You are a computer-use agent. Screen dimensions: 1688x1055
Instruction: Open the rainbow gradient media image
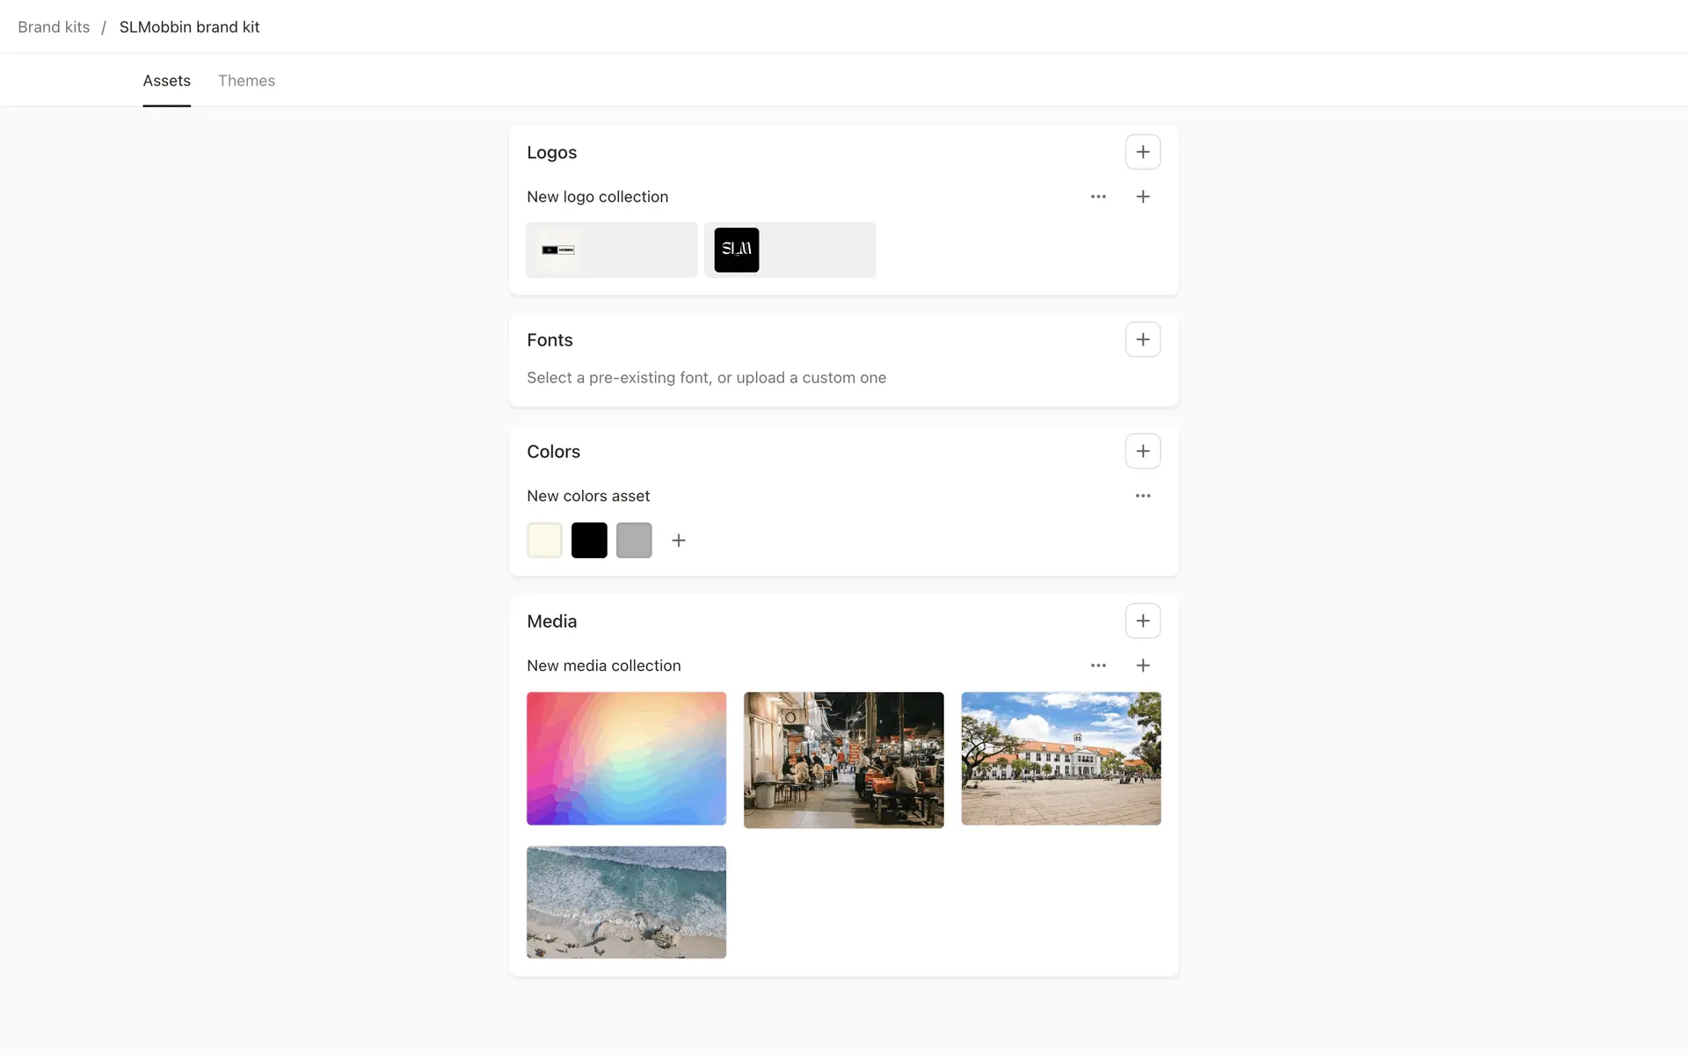click(x=626, y=758)
